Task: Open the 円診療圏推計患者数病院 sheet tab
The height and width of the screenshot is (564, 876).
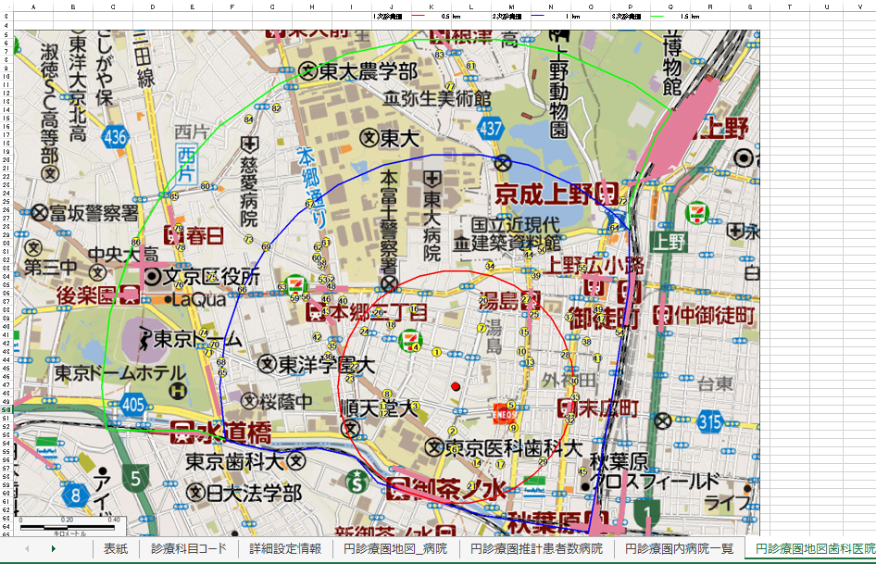Action: [536, 549]
